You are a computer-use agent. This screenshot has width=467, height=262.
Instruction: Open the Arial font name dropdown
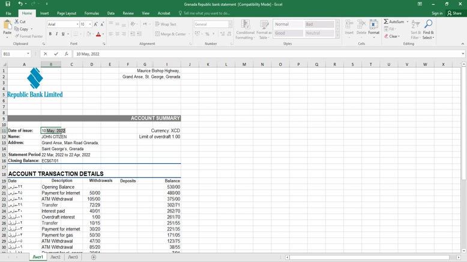point(77,25)
